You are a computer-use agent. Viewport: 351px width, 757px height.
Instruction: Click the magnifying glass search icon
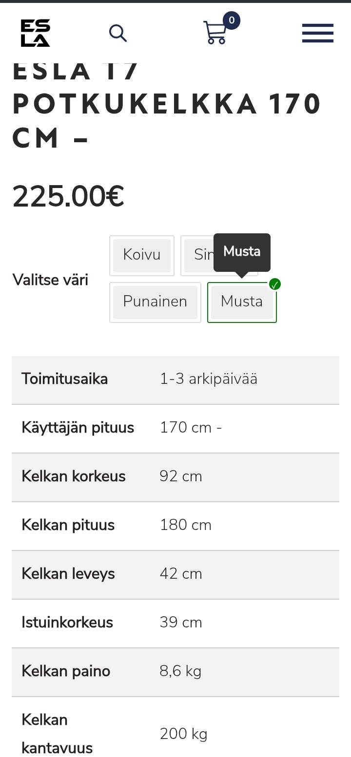(117, 33)
